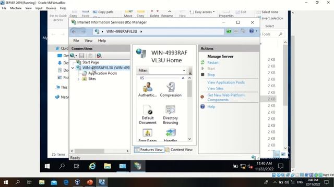334x187 pixels.
Task: Expand the Sites tree node
Action: pos(78,79)
